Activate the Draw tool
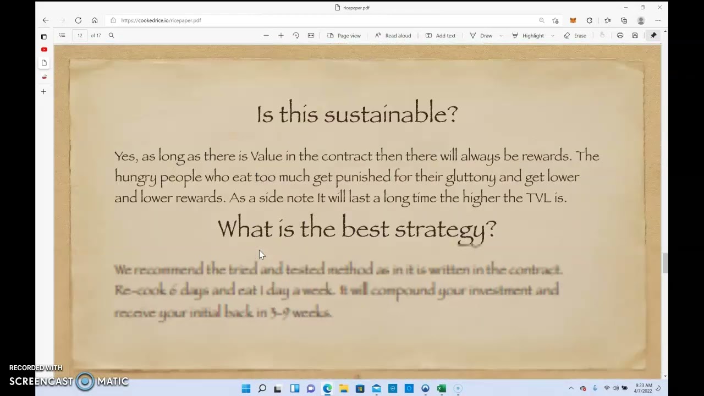The width and height of the screenshot is (704, 396). pyautogui.click(x=481, y=35)
